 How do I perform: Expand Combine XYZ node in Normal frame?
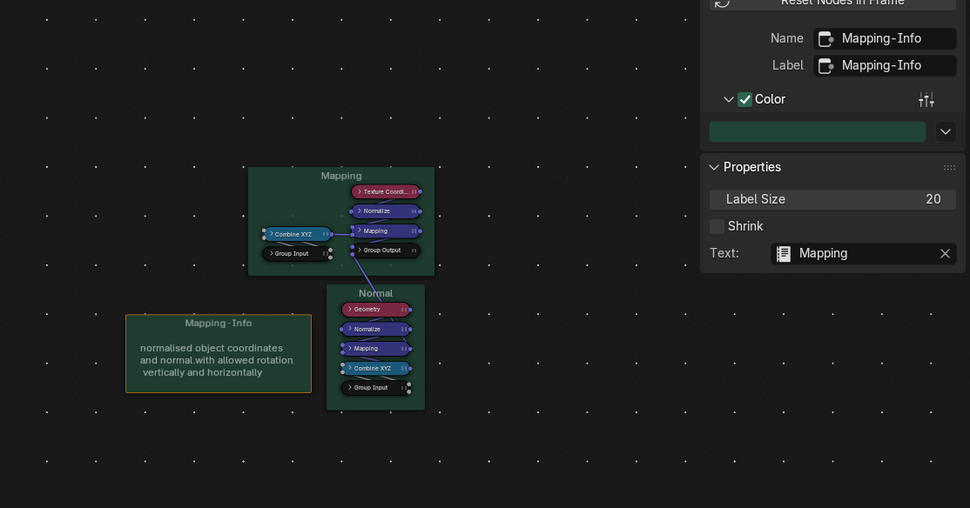click(x=350, y=368)
